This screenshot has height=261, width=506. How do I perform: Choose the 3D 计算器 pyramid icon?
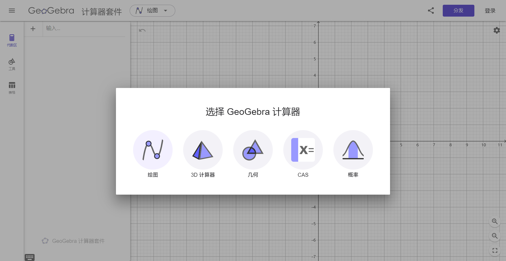point(203,150)
